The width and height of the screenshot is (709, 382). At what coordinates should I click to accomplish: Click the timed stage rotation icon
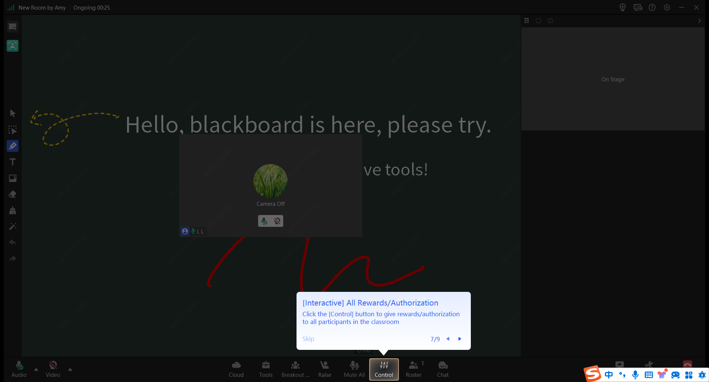[x=550, y=21]
